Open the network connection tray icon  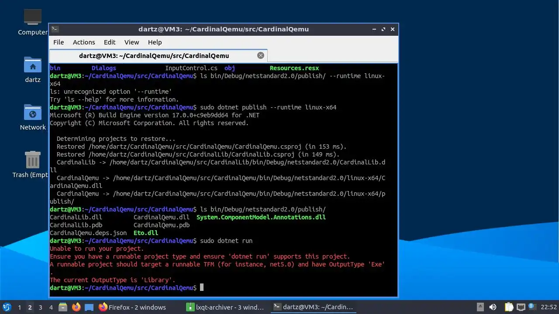(x=521, y=307)
